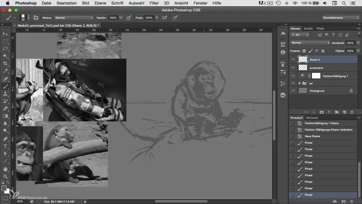362x204 pixels.
Task: Toggle lock transparent pixels
Action: click(304, 51)
